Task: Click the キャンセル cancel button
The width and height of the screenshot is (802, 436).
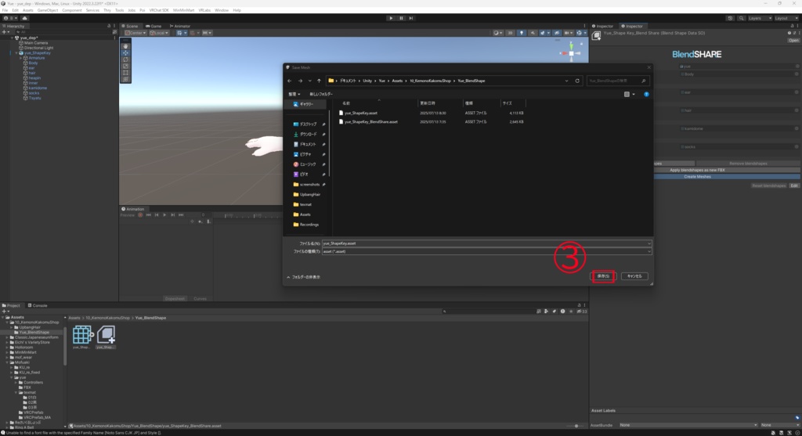Action: point(634,276)
